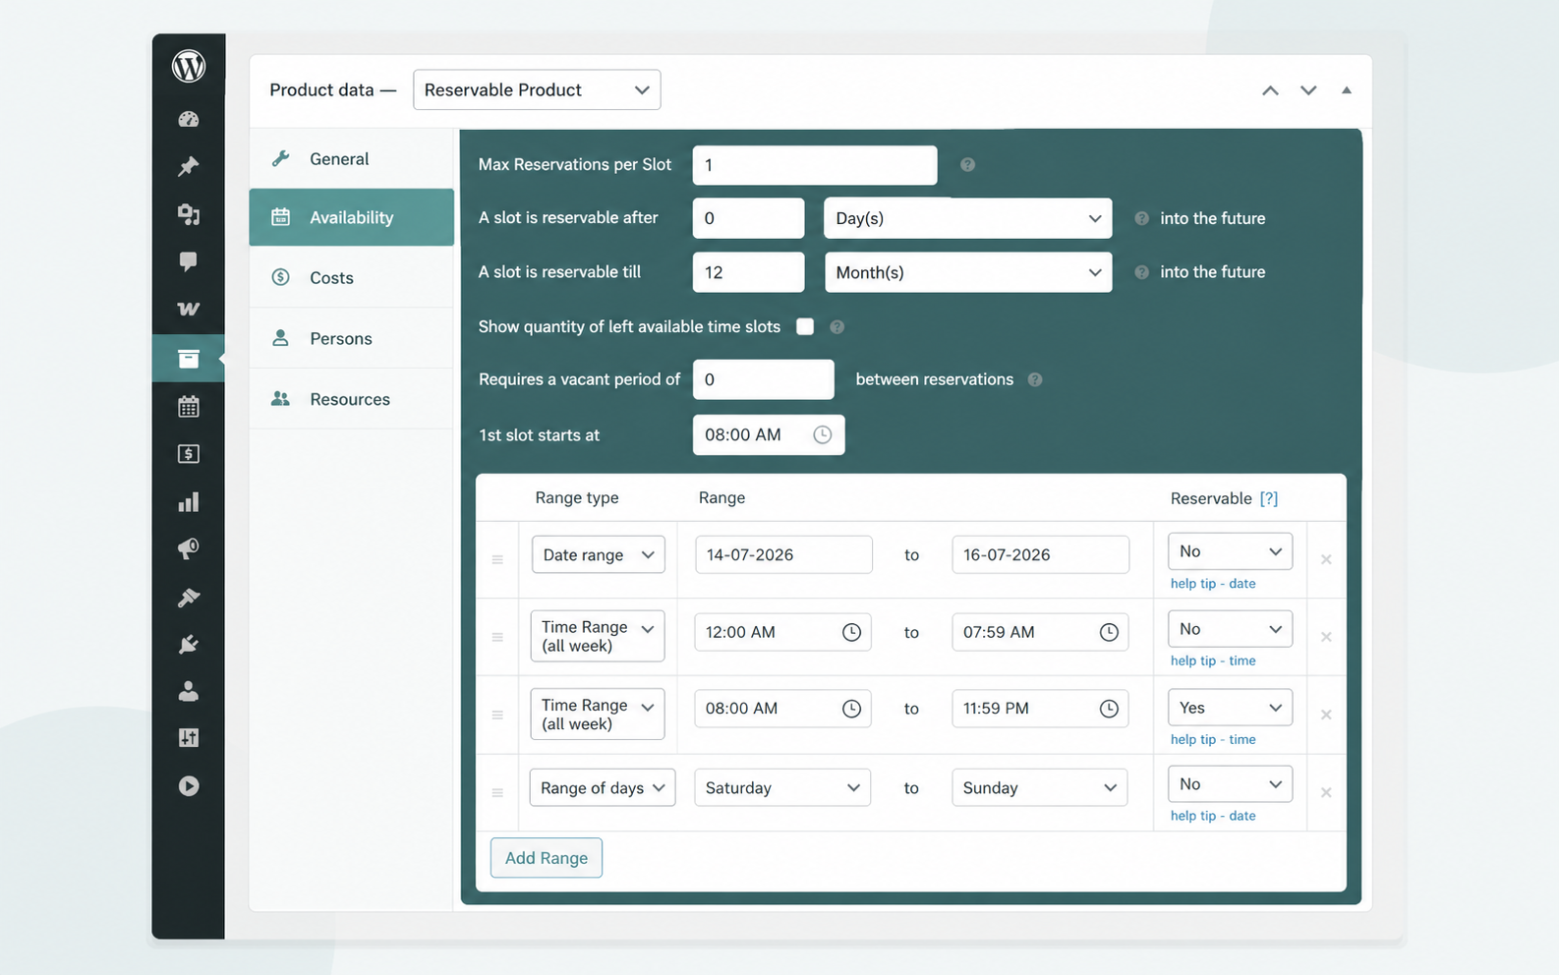Open help tip - date link in Saturday row
The width and height of the screenshot is (1559, 975).
coord(1213,816)
